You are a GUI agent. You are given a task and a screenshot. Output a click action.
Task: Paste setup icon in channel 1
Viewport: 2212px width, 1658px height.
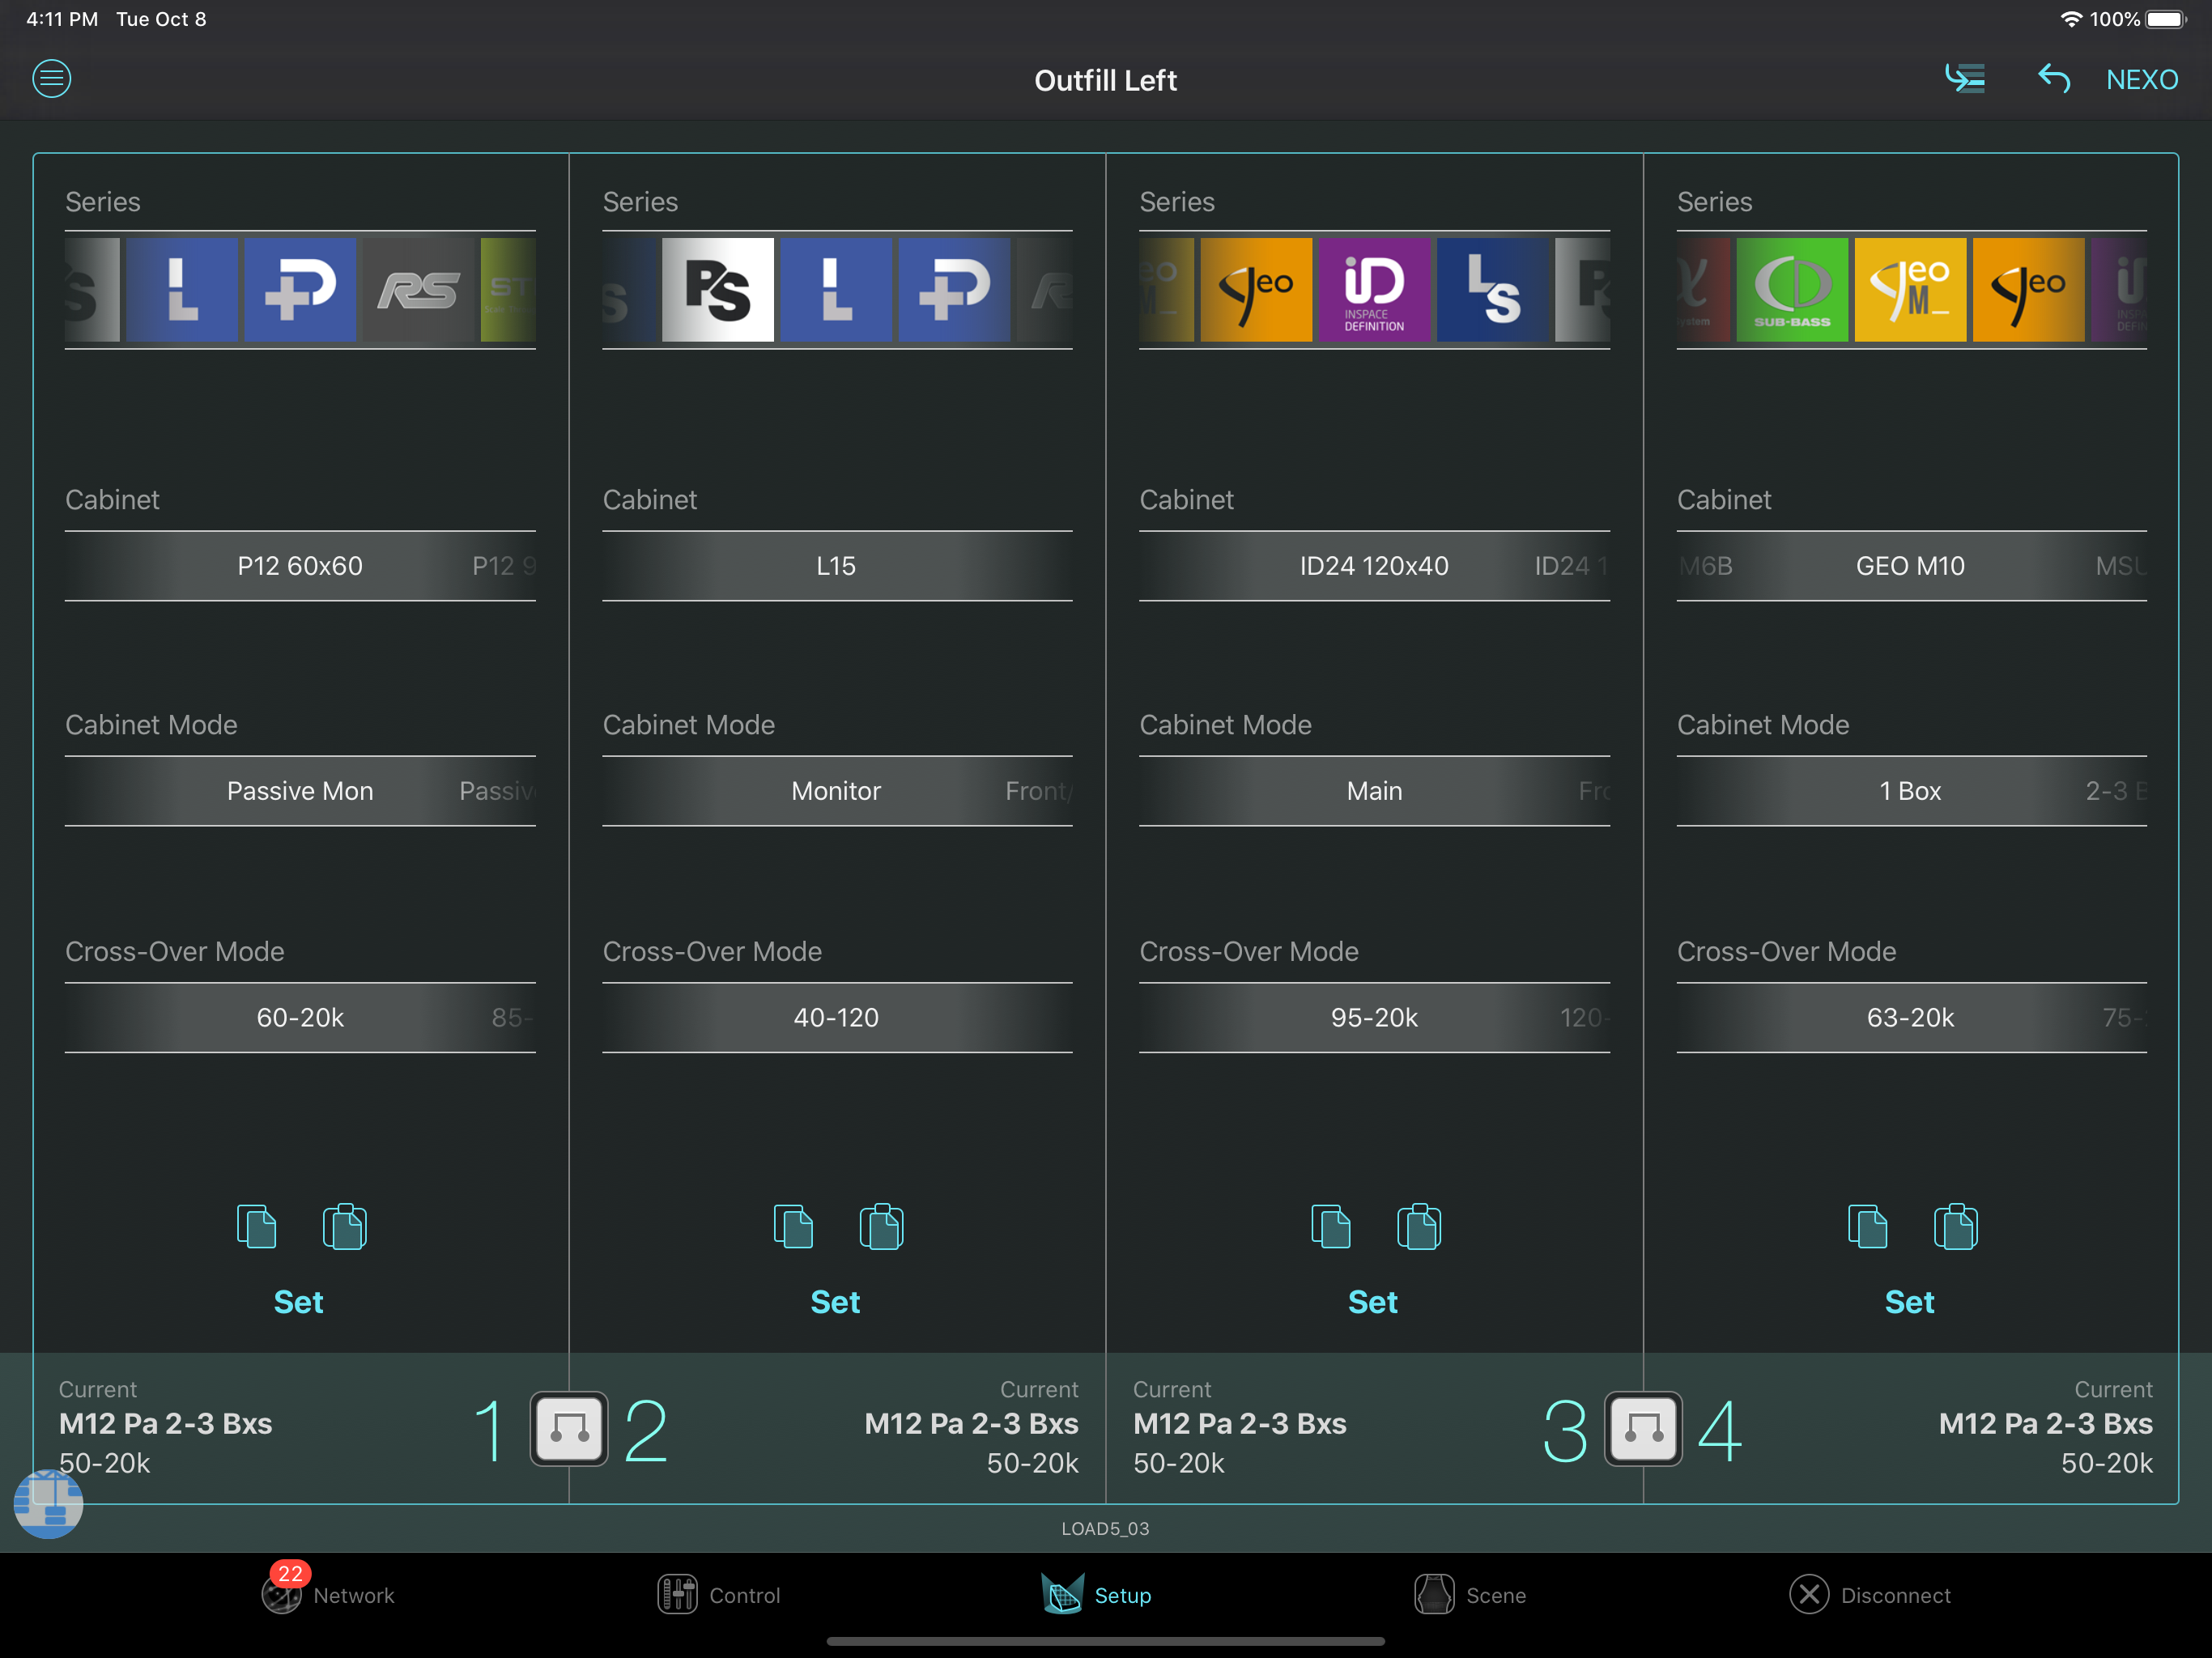344,1226
